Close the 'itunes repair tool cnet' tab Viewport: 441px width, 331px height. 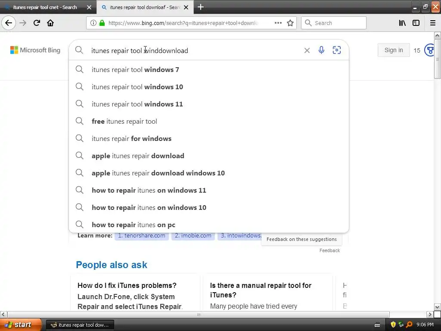coord(89,7)
